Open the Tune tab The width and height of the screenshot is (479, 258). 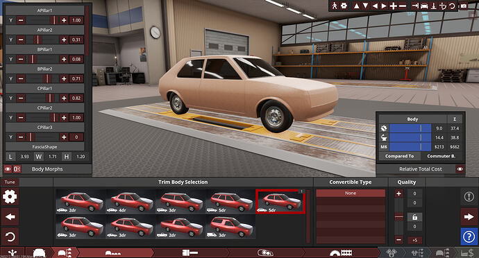[x=10, y=182]
